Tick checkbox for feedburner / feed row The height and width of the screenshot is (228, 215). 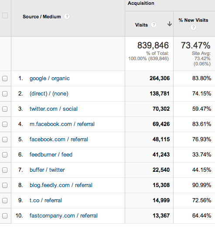point(5,155)
